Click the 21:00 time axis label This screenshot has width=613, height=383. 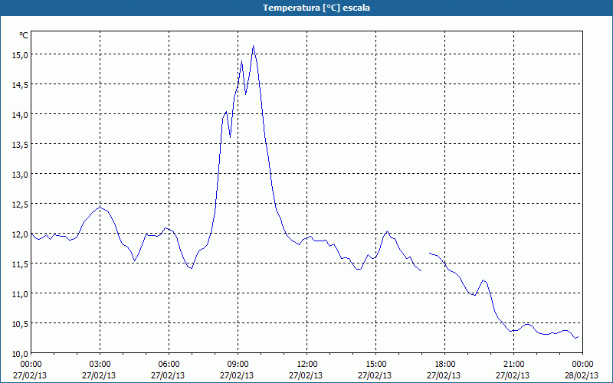pyautogui.click(x=513, y=365)
